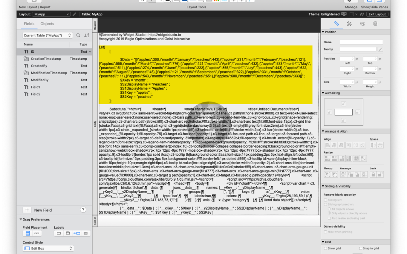Align horizontal centers of objects
The image size is (407, 254).
(334, 145)
